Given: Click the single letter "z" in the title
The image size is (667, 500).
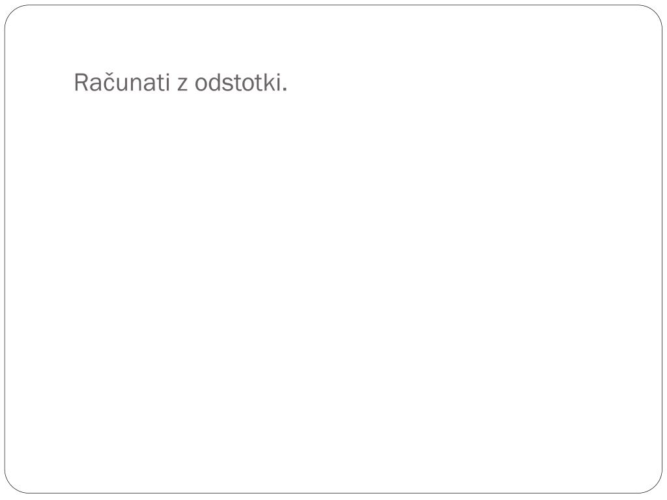Looking at the screenshot, I should [x=182, y=85].
